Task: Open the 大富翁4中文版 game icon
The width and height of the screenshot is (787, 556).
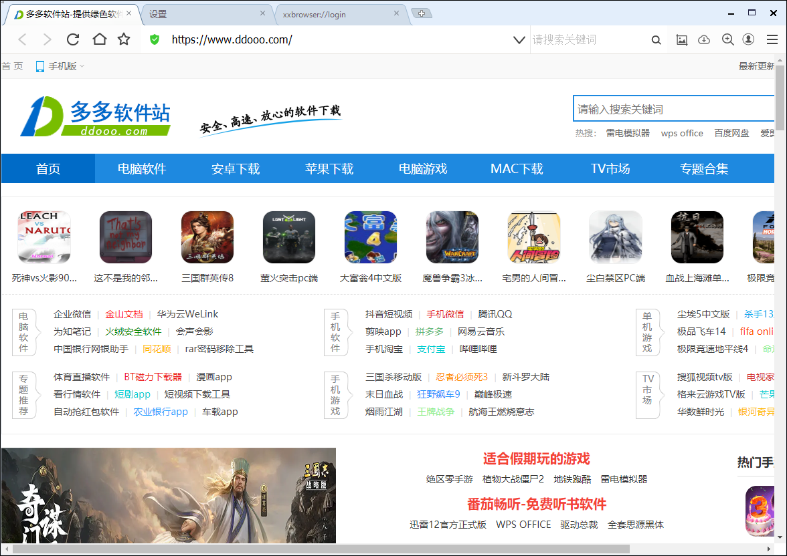Action: [371, 237]
